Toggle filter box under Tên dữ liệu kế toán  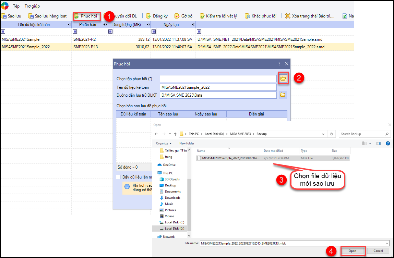click(x=3, y=32)
